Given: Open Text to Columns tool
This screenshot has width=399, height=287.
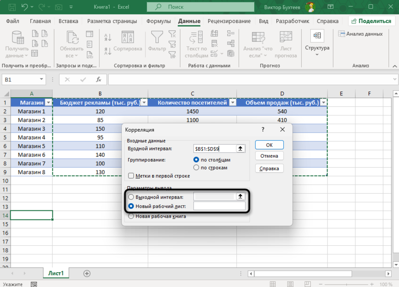Looking at the screenshot, I should (196, 43).
